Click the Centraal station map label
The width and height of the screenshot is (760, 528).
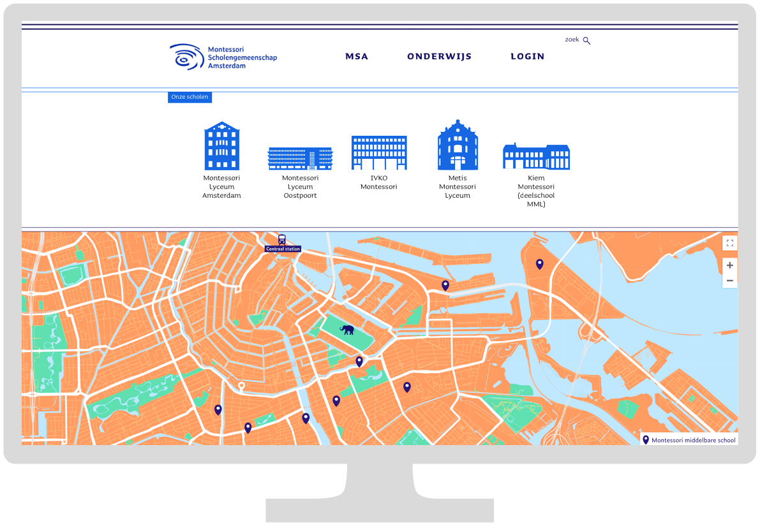pos(283,249)
